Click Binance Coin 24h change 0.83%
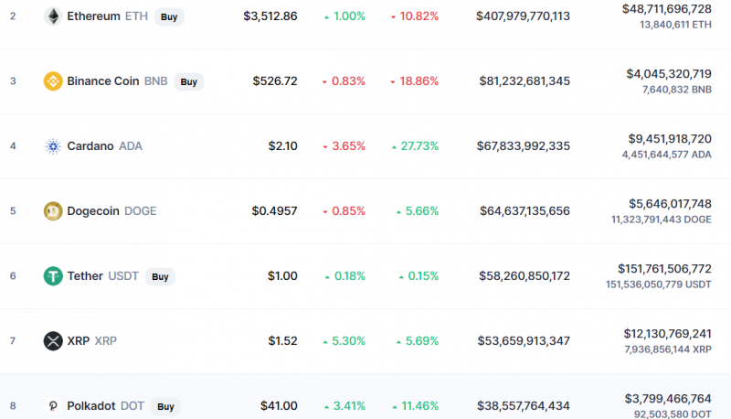The width and height of the screenshot is (731, 419). [344, 81]
